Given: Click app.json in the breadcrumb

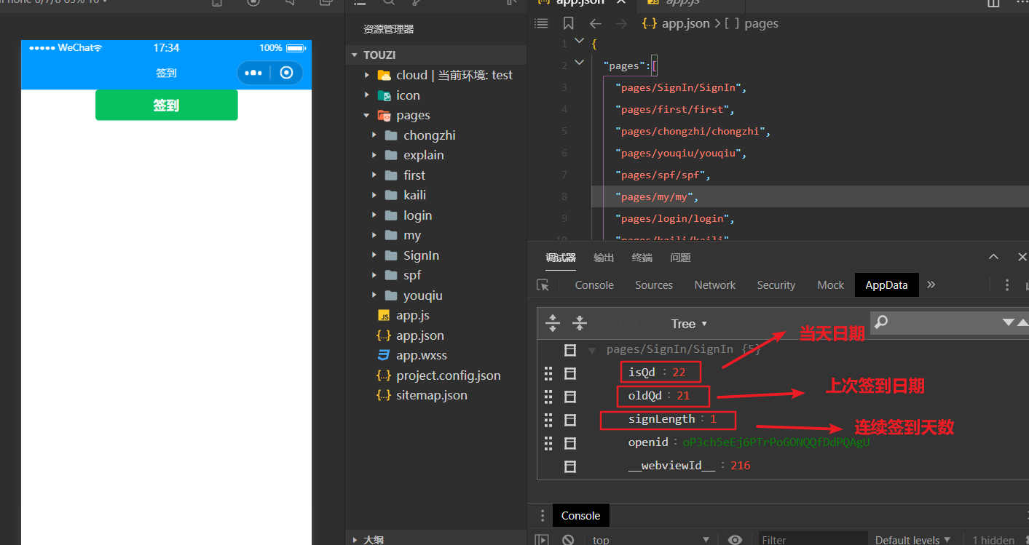Looking at the screenshot, I should (x=685, y=23).
